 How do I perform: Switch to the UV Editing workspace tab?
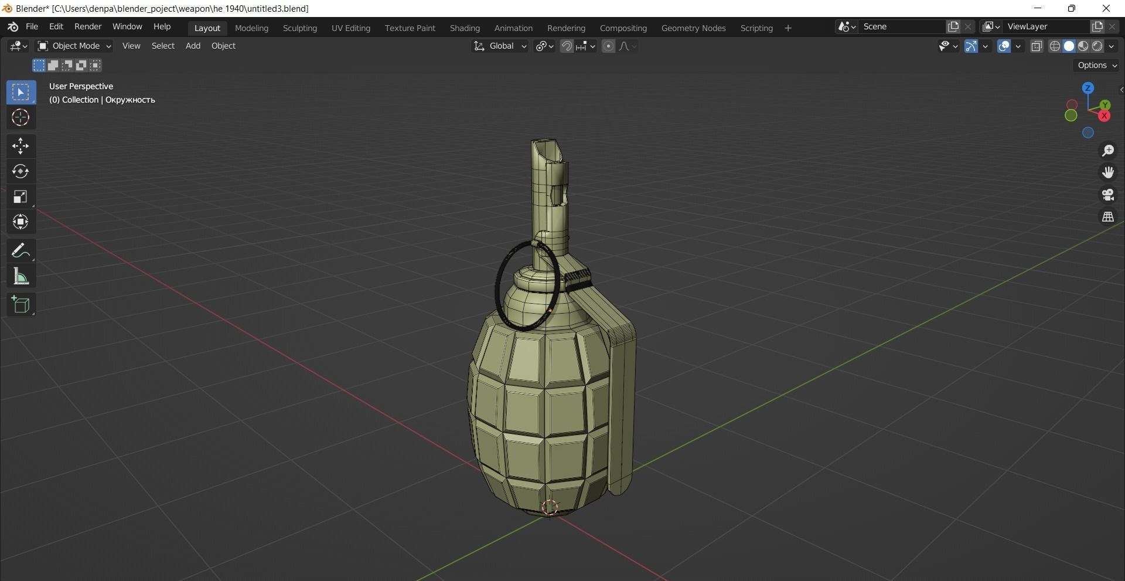coord(350,28)
